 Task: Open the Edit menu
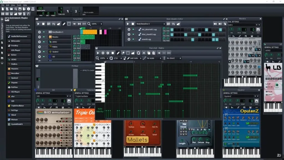click(7, 5)
